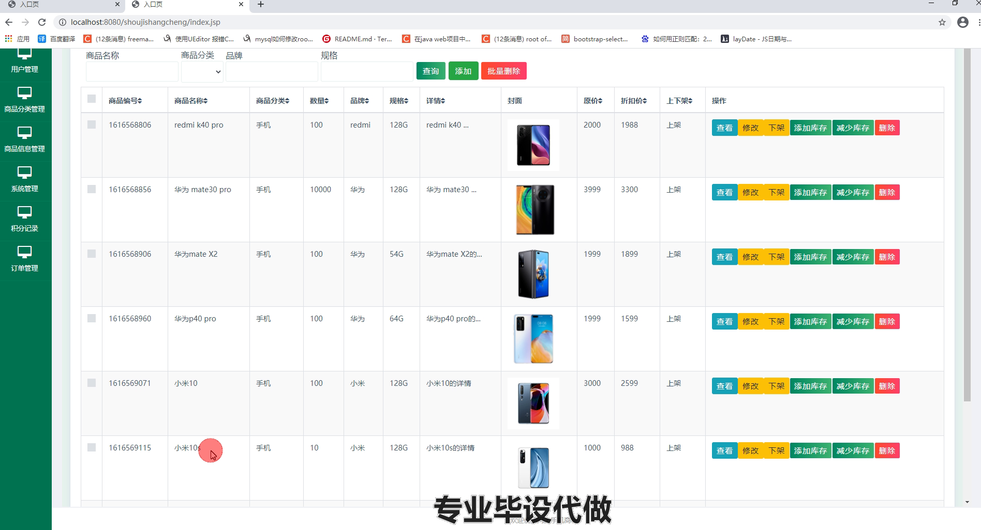Open 在java web项目中 bookmark
The height and width of the screenshot is (530, 981).
[x=437, y=39]
